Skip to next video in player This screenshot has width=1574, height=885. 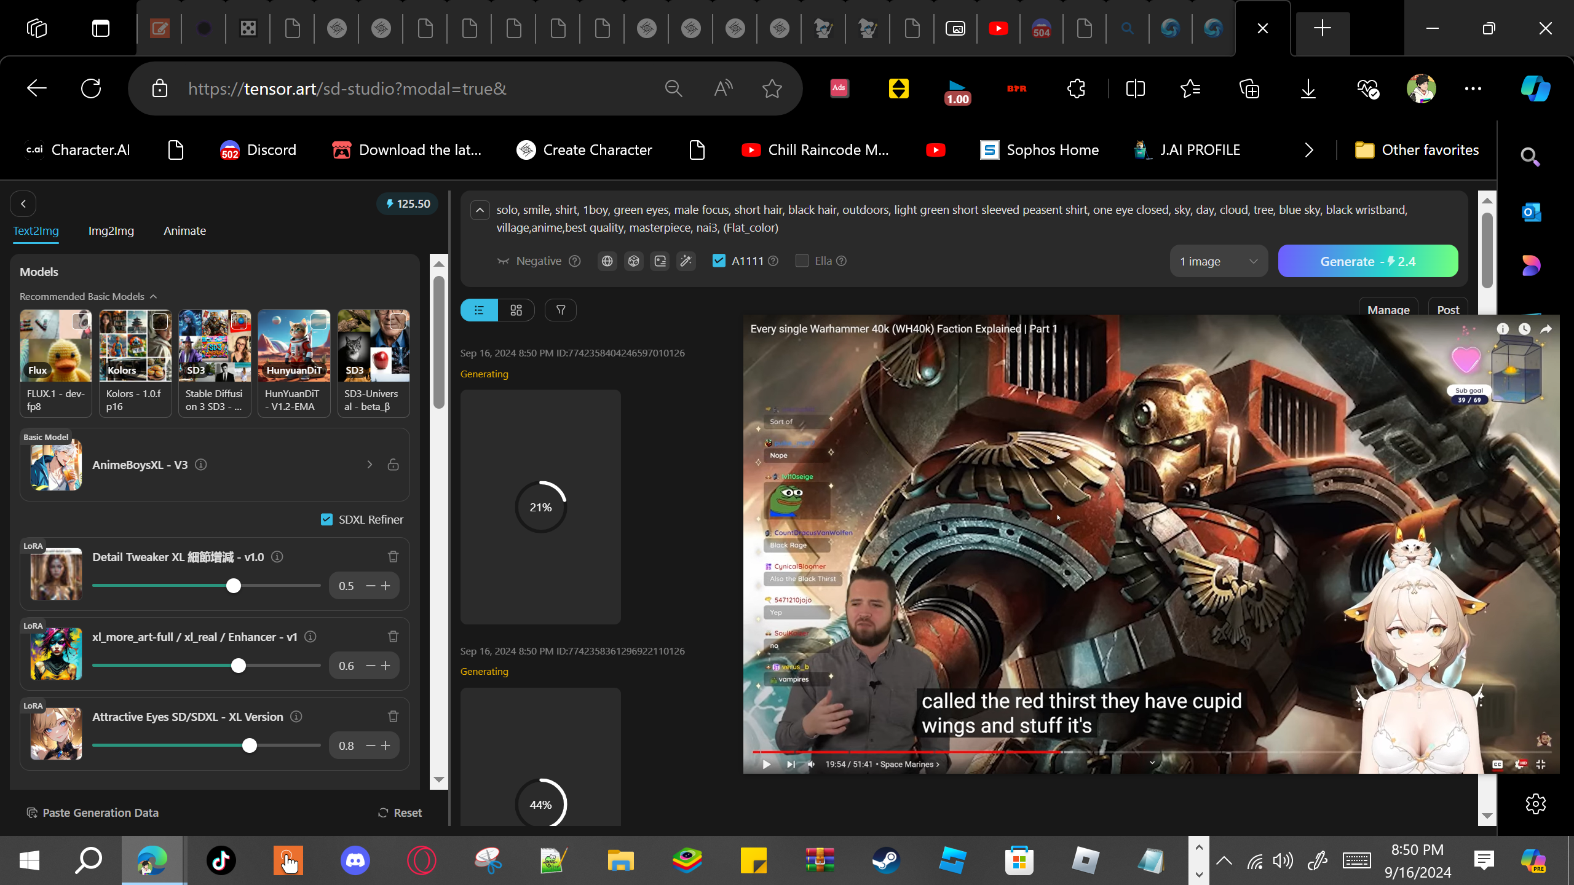coord(791,764)
